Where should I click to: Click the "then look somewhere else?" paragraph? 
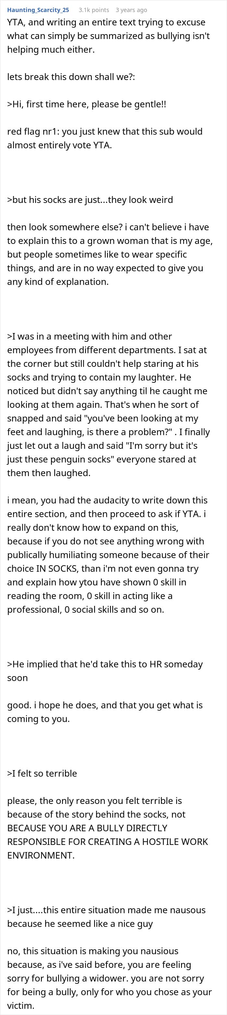pos(110,254)
